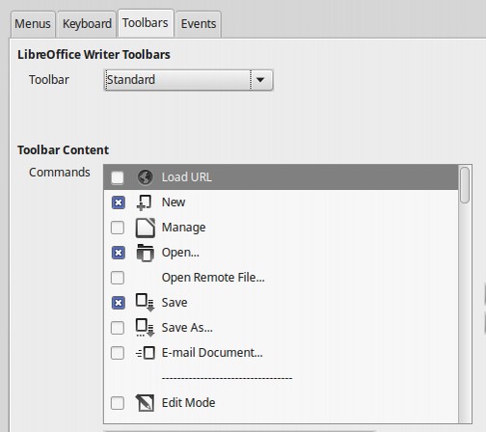Check the Manage command checkbox

tap(118, 228)
